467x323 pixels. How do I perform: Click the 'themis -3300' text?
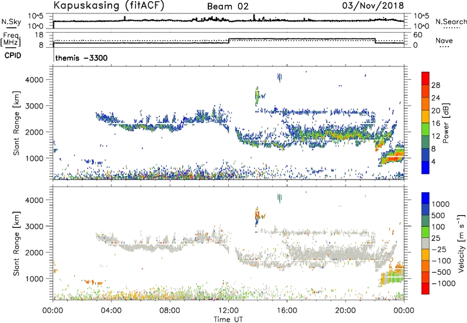point(81,58)
